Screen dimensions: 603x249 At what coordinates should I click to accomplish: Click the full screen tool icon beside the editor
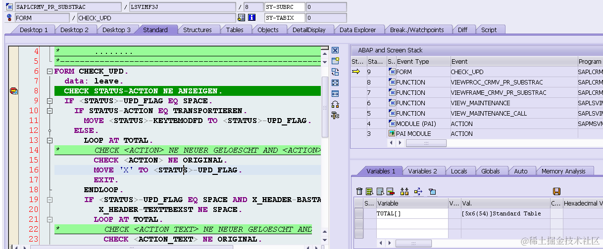click(335, 83)
